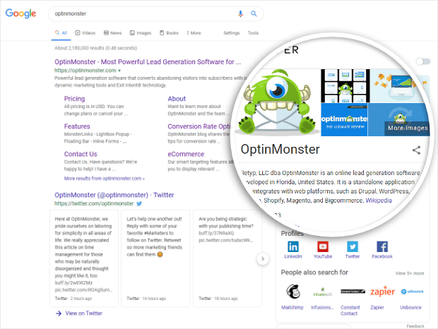Open OptinMonster Most Powerful Lead Generation result
This screenshot has height=329, width=438.
click(148, 61)
